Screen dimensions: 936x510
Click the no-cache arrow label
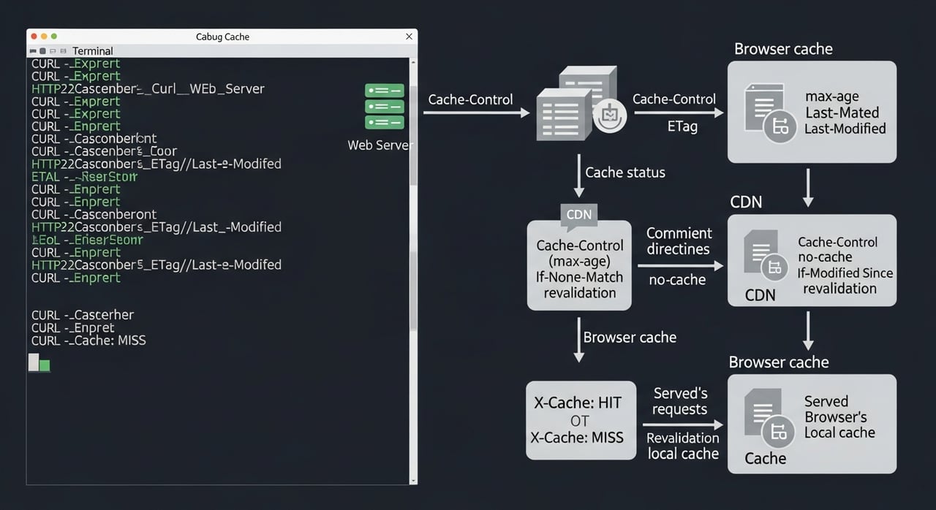pos(677,279)
